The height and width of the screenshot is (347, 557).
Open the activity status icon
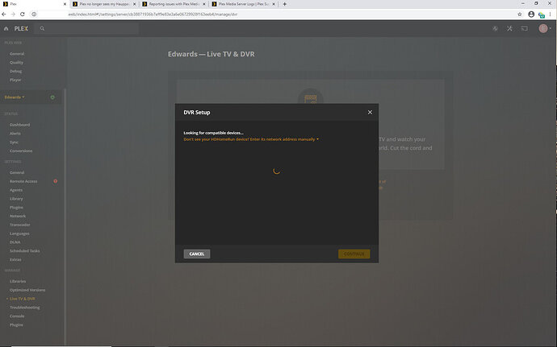tap(495, 28)
